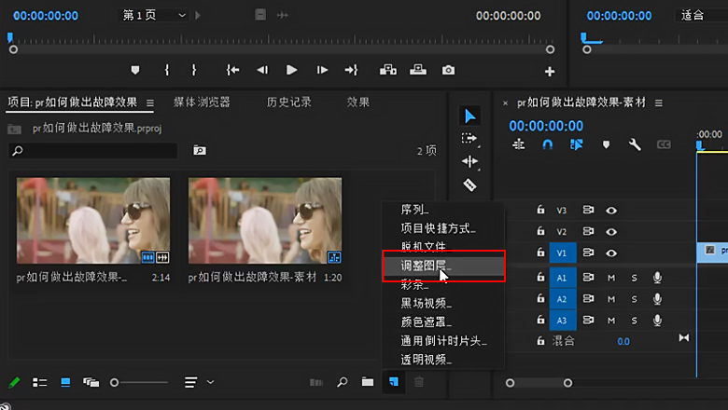Hide track V3 output with eye icon
The height and width of the screenshot is (410, 728).
(x=611, y=211)
